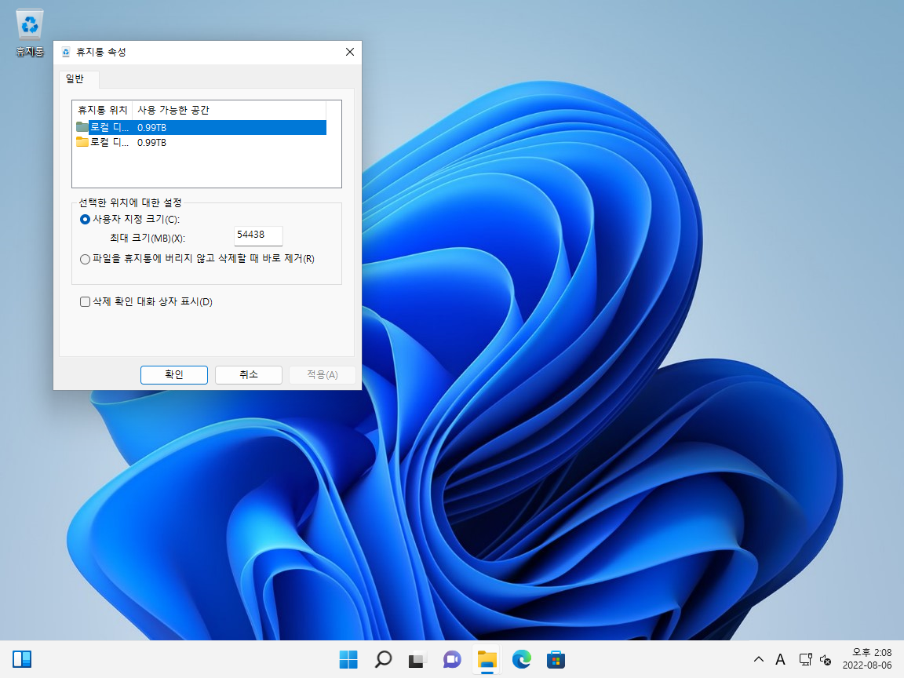The height and width of the screenshot is (678, 904).
Task: Click the 확인 button
Action: click(x=174, y=375)
